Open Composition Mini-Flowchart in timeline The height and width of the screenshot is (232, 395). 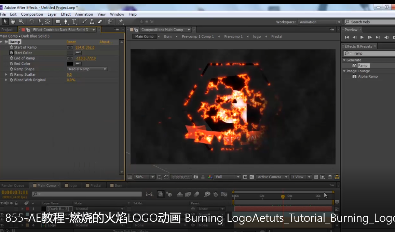coord(149,194)
